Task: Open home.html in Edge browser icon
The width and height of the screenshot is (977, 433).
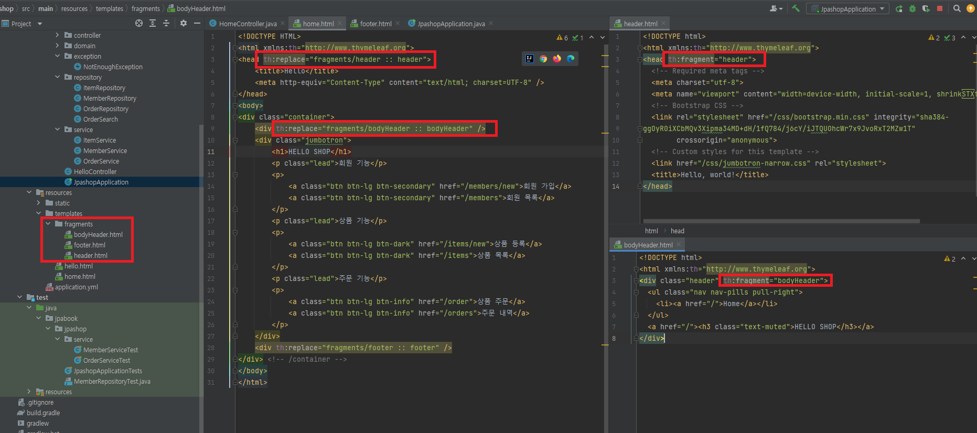Action: tap(571, 59)
